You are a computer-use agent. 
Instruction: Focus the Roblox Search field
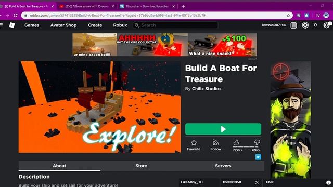(x=175, y=25)
